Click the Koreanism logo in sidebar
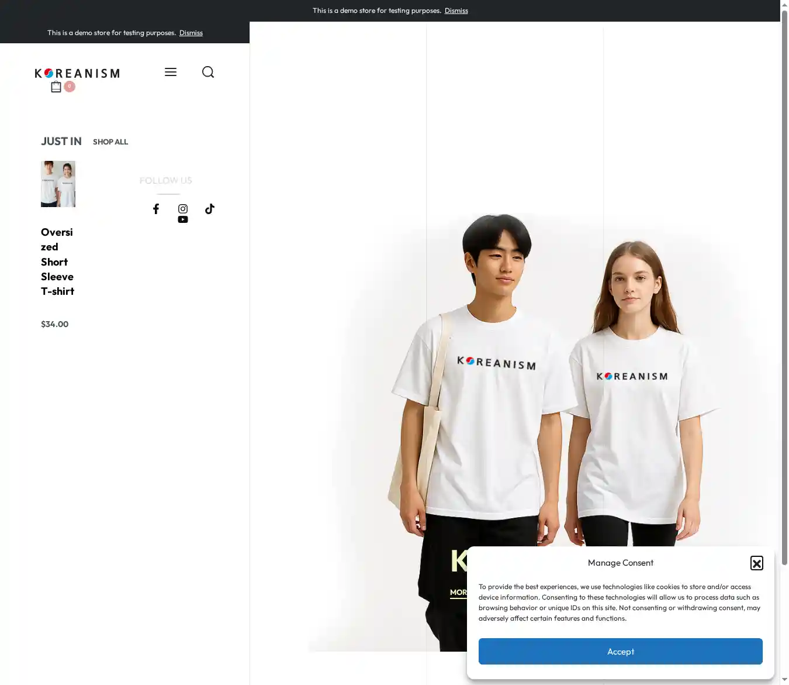This screenshot has height=685, width=789. [x=77, y=73]
